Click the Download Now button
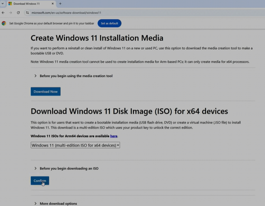This screenshot has width=265, height=206. pyautogui.click(x=45, y=91)
